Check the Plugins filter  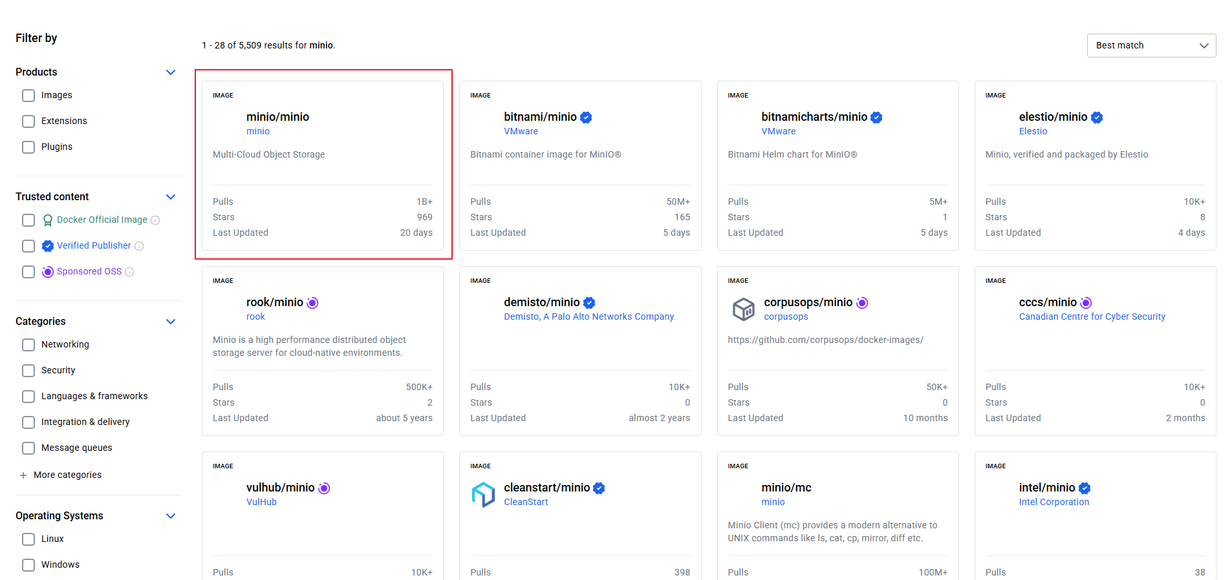click(x=28, y=147)
